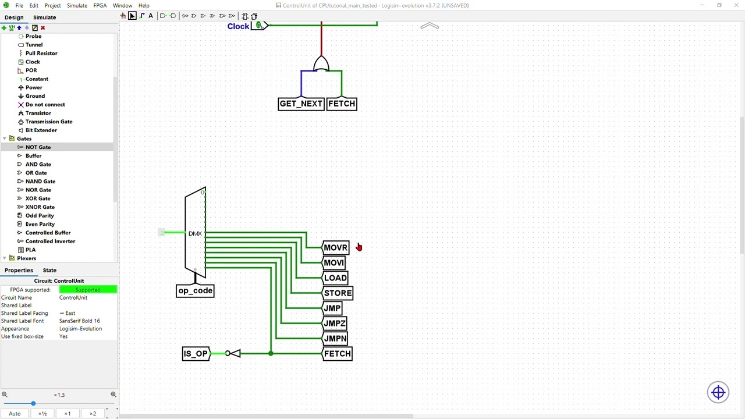Pick the NAND gate toolbar shortcut
This screenshot has height=419, width=745.
pos(222,16)
